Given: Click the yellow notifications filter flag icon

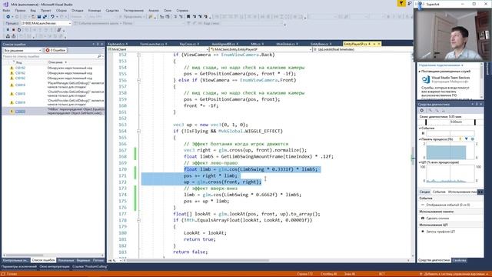Looking at the screenshot, I should point(401,3).
